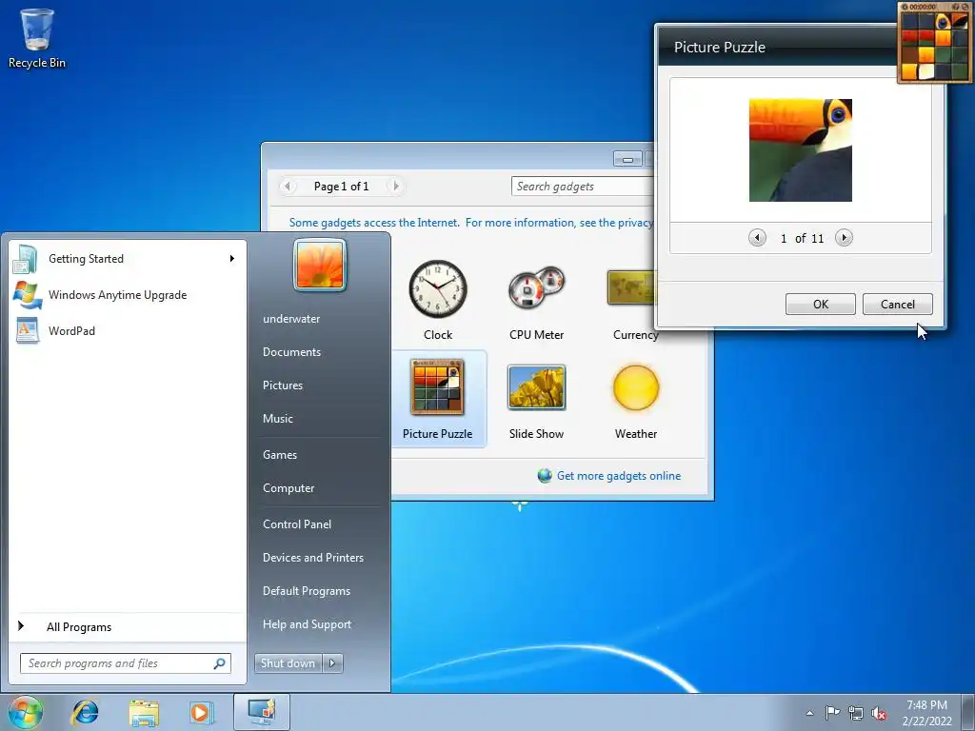Select Picture Puzzle in the gadget gallery
This screenshot has width=975, height=731.
[438, 399]
